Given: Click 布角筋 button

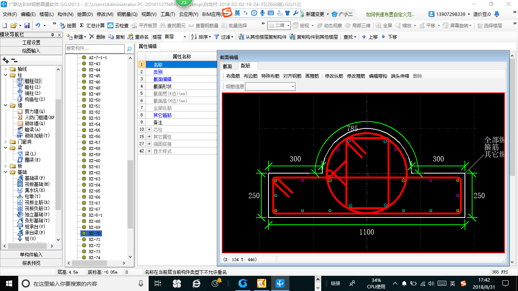Looking at the screenshot, I should [233, 76].
